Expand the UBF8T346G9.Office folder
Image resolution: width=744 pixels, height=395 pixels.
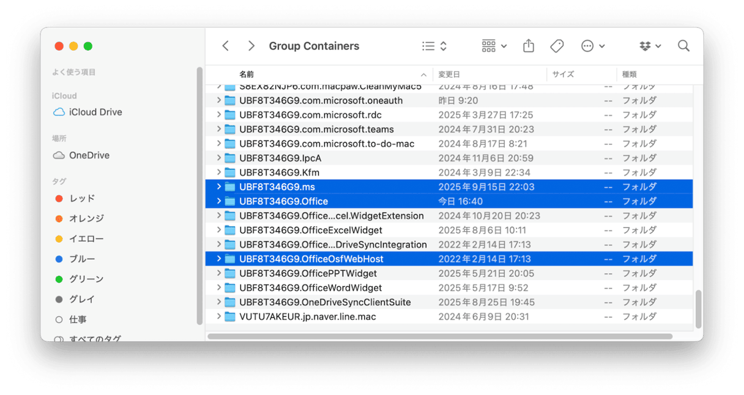tap(219, 201)
